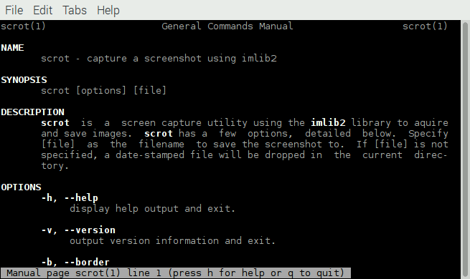The image size is (470, 279).
Task: Click the 'General Commands Manual' header title
Action: click(227, 26)
